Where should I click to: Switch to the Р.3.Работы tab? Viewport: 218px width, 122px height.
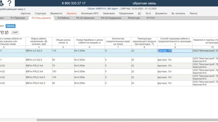click(64, 18)
